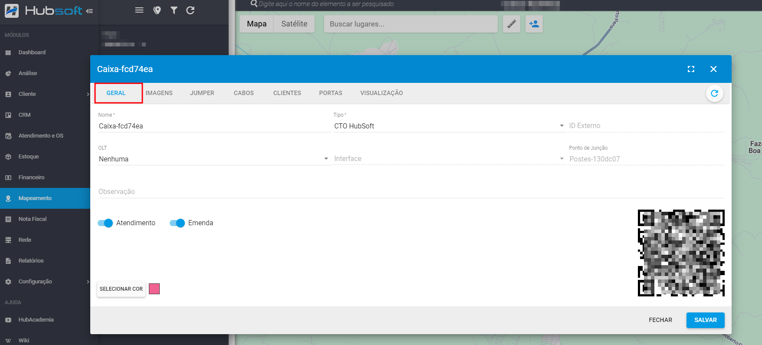
Task: Switch to the JUMPER tab
Action: (202, 93)
